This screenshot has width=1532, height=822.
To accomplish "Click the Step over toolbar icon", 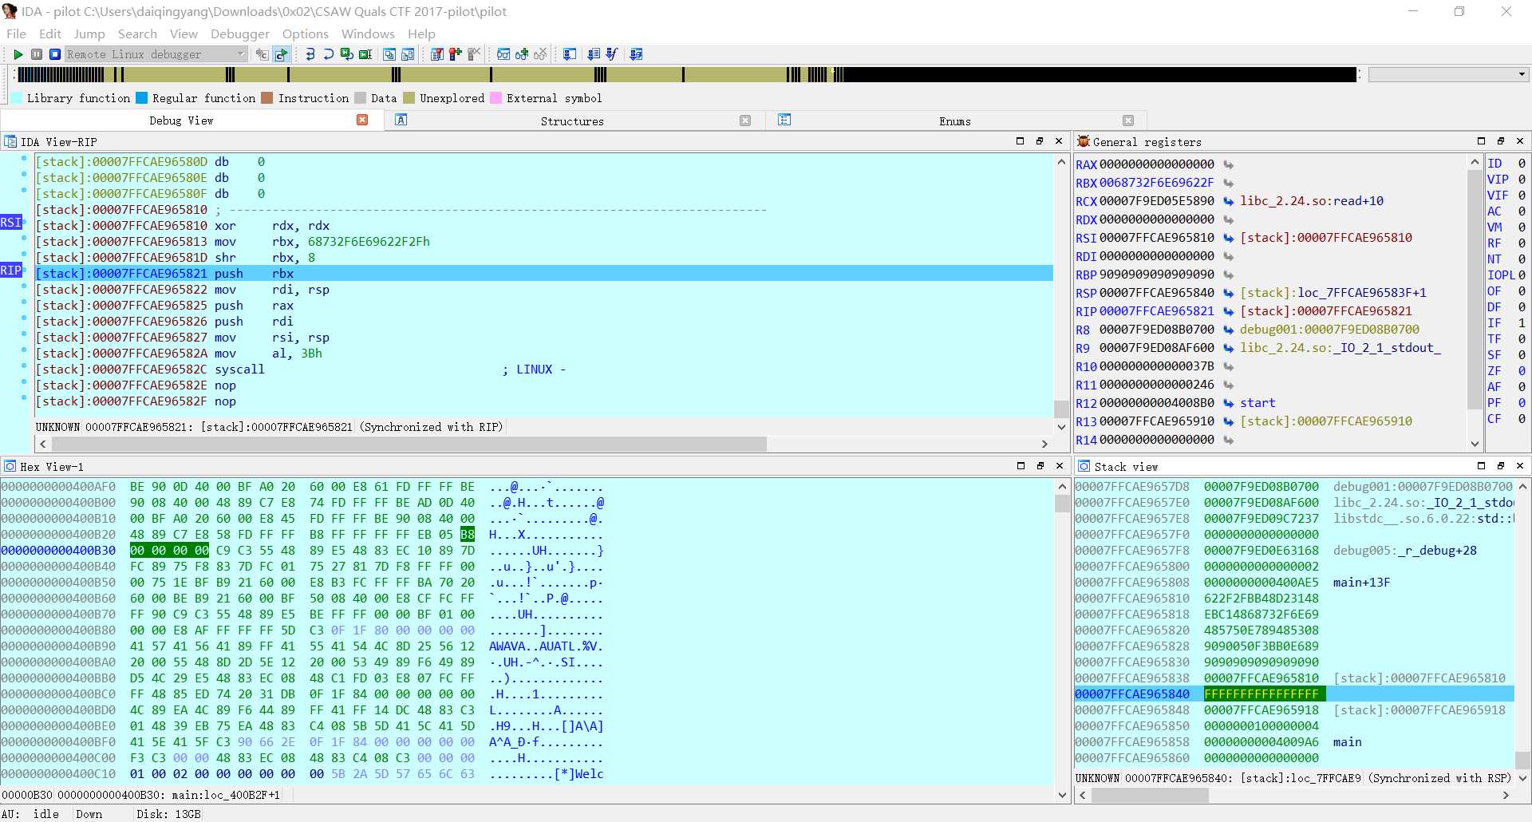I will 329,54.
